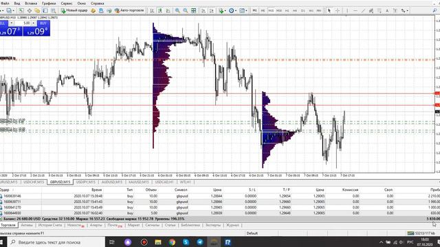Click the blue user profile icon
Screen dimensions: 440x247
tap(101, 11)
